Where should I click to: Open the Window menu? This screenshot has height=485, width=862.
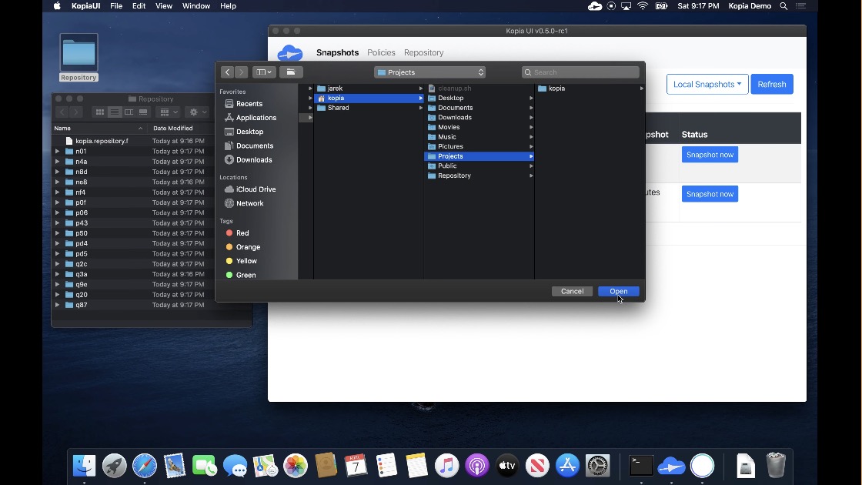(x=195, y=5)
